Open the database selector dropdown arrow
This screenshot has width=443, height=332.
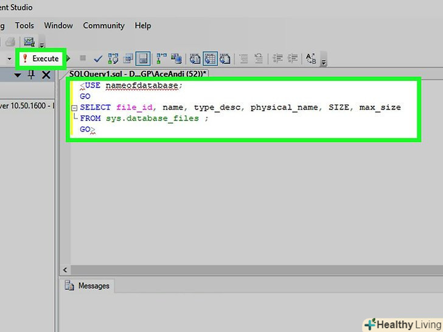[x=9, y=59]
